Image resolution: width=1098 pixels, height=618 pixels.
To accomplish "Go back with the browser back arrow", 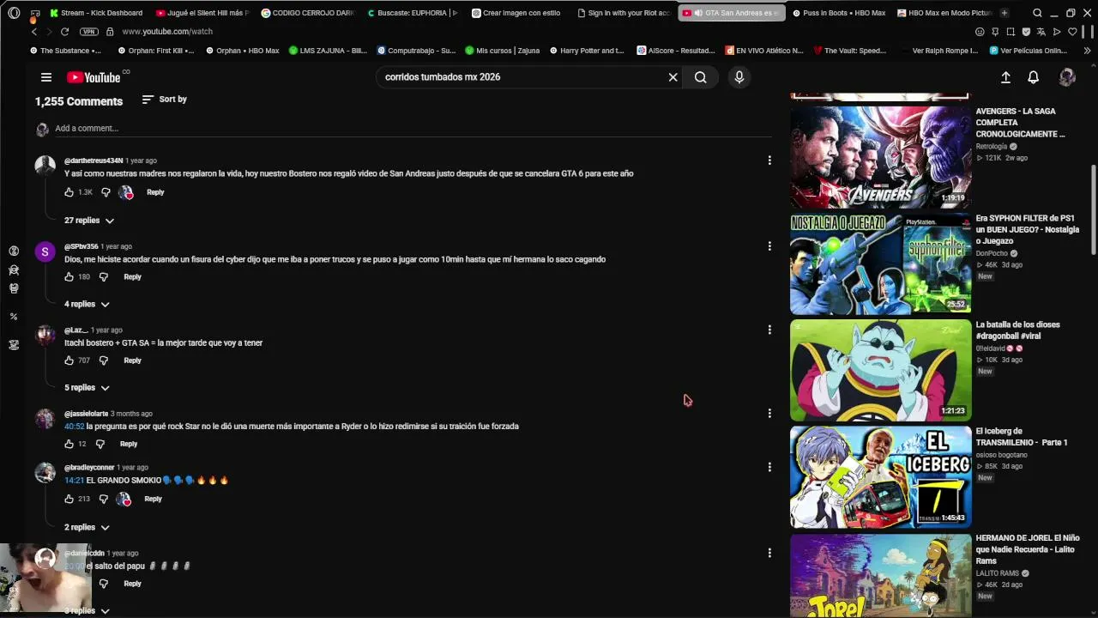I will [x=34, y=32].
